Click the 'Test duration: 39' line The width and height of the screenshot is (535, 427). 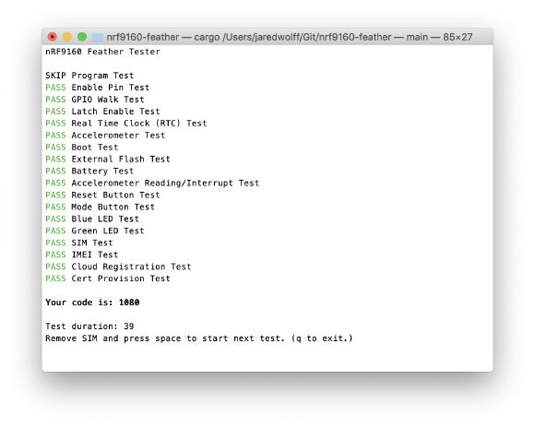coord(89,326)
